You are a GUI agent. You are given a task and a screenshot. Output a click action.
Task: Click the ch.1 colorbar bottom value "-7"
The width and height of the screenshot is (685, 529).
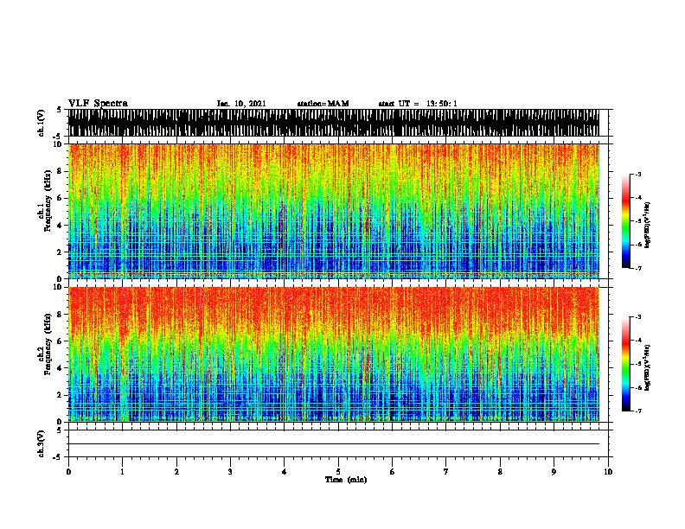tap(637, 269)
